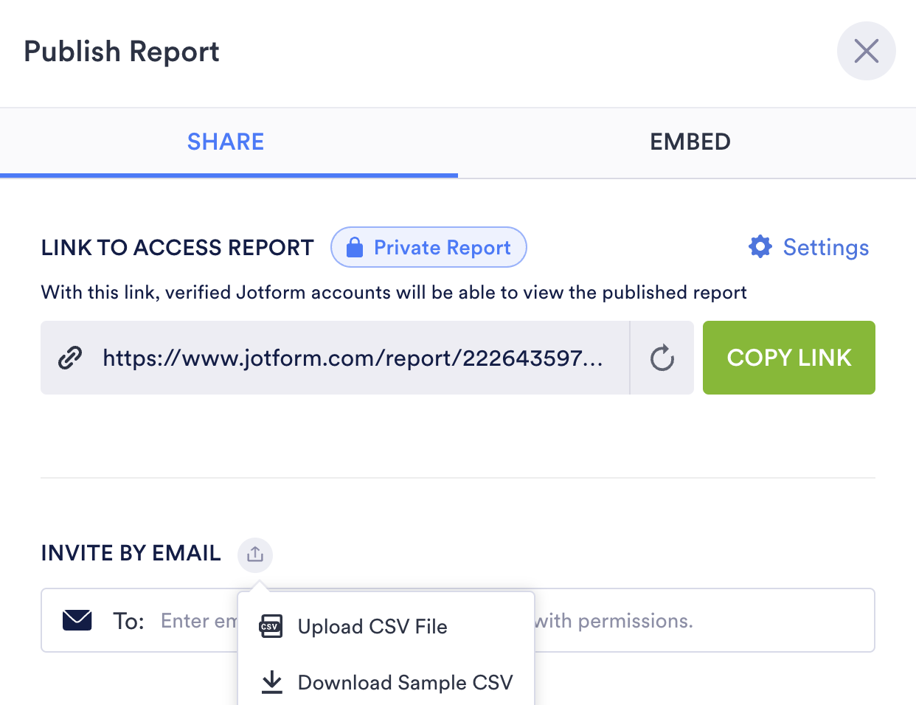Click the Publish Report dialog title
The image size is (916, 705).
coord(122,52)
